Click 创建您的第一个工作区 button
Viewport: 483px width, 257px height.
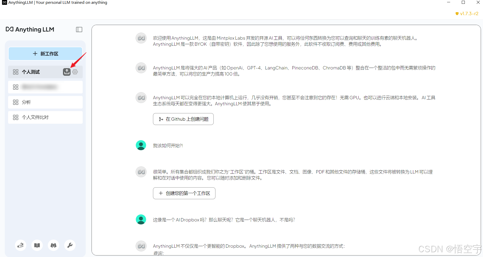tap(184, 193)
